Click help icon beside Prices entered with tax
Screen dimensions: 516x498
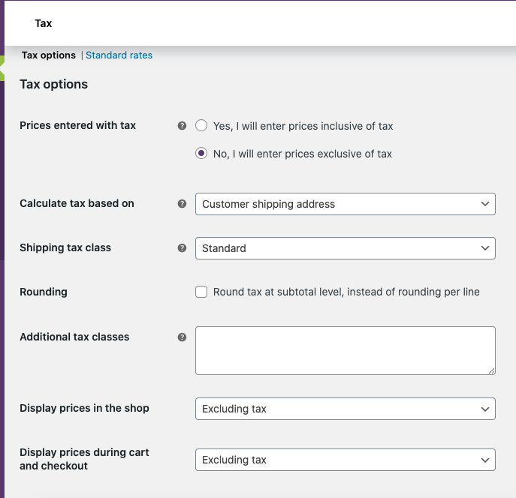(x=182, y=126)
